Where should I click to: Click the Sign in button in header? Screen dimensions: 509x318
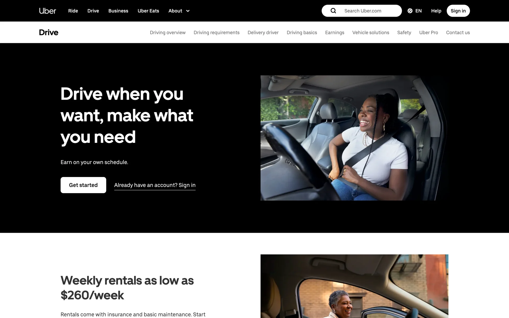[x=458, y=11]
